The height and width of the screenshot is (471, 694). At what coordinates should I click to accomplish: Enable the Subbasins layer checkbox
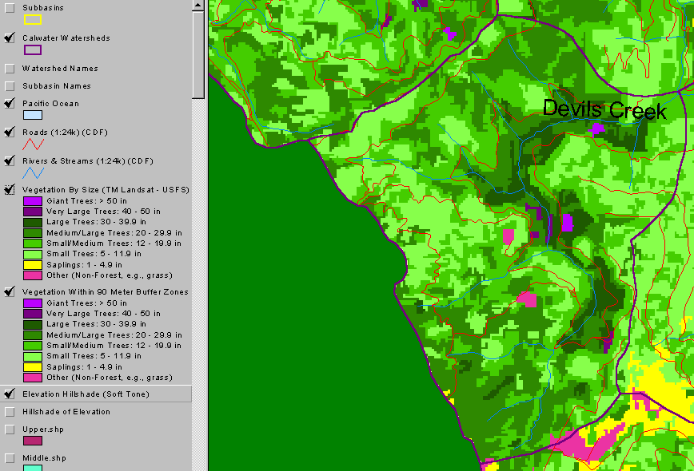pyautogui.click(x=10, y=8)
